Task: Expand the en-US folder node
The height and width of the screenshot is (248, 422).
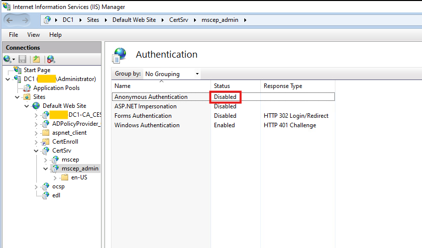Action: point(55,177)
